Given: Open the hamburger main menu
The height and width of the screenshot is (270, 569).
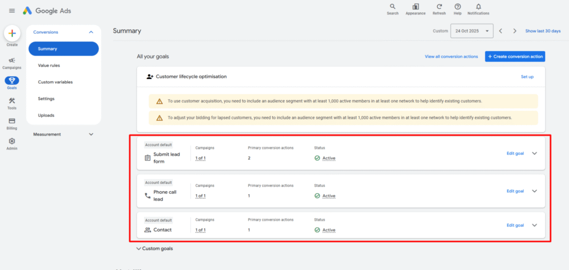Looking at the screenshot, I should point(12,11).
